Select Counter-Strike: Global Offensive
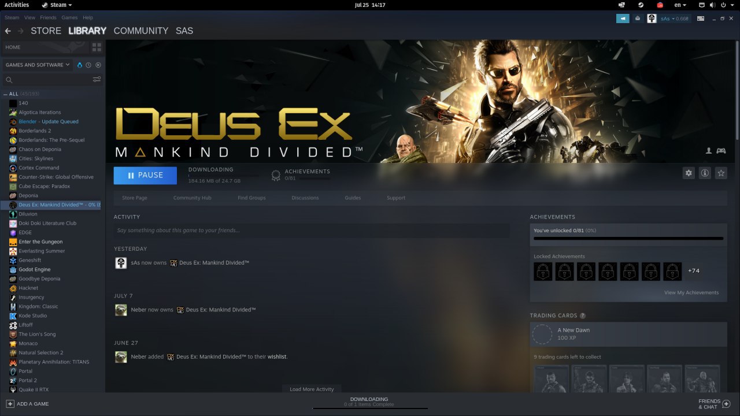This screenshot has width=740, height=416. pos(56,177)
